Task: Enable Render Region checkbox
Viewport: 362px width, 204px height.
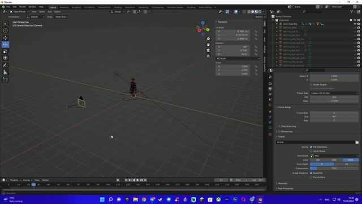Action: 311,84
